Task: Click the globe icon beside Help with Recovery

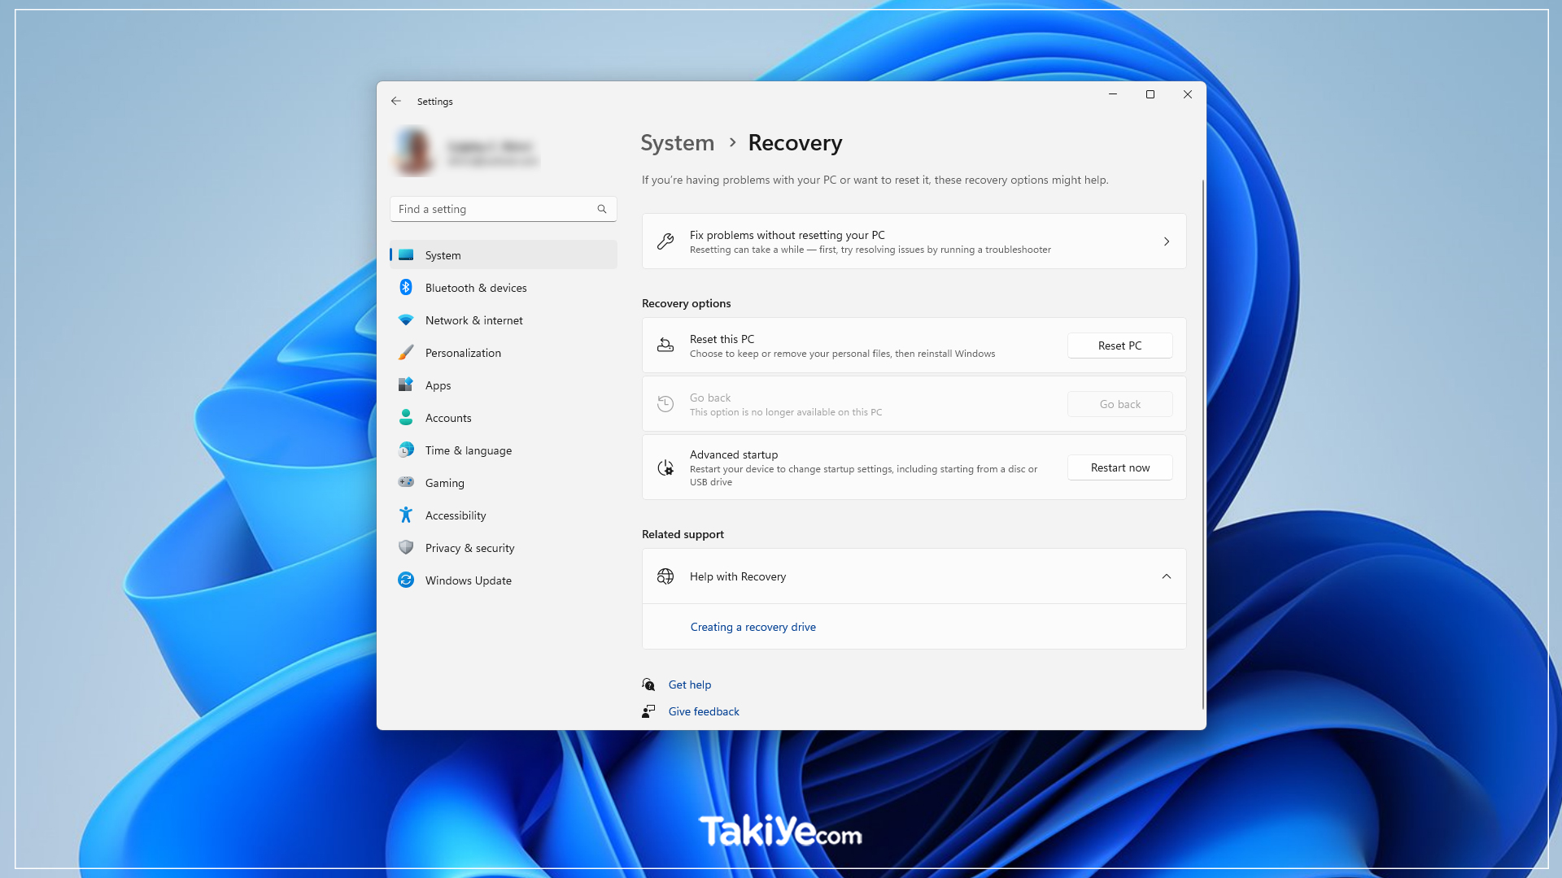Action: pyautogui.click(x=665, y=576)
